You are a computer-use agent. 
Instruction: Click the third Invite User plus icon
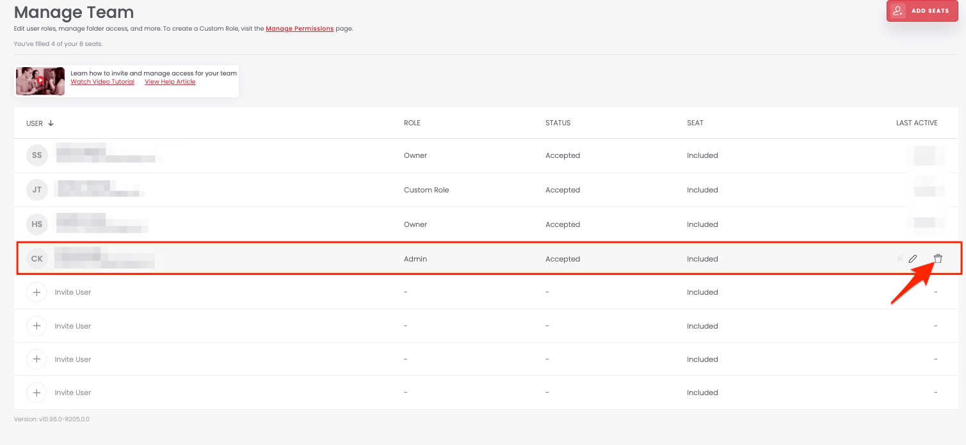click(36, 359)
